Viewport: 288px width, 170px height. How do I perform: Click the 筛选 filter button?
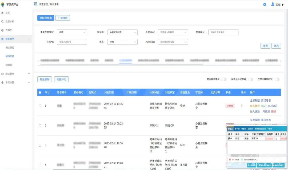click(276, 46)
